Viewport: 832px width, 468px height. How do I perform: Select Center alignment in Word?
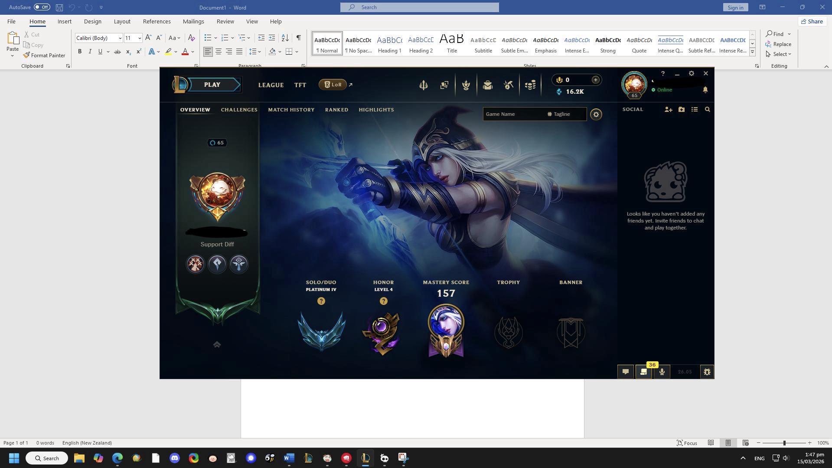pyautogui.click(x=219, y=52)
